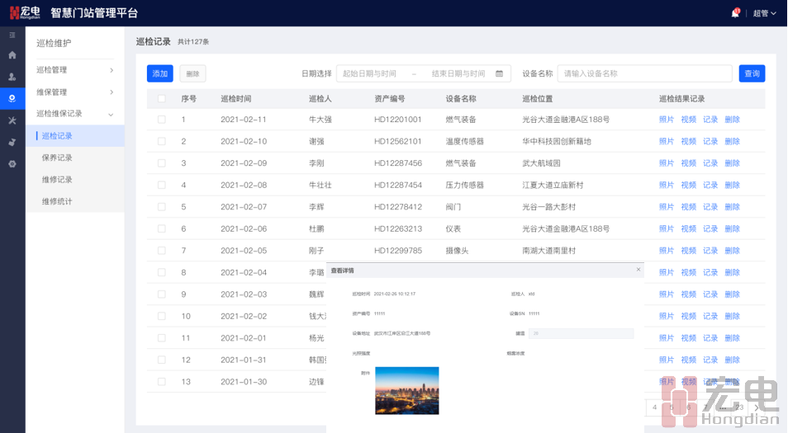This screenshot has height=433, width=788.
Task: Open the user management sidebar icon
Action: click(x=12, y=77)
